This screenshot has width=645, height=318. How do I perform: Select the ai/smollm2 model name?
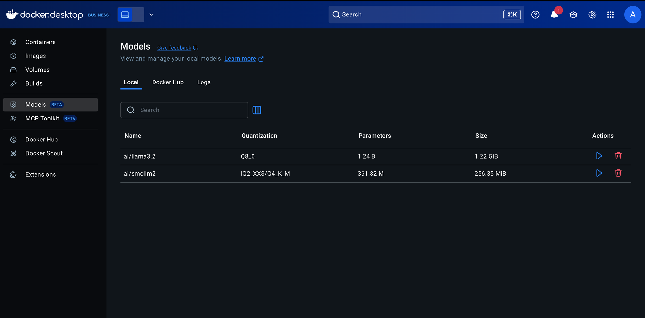140,174
